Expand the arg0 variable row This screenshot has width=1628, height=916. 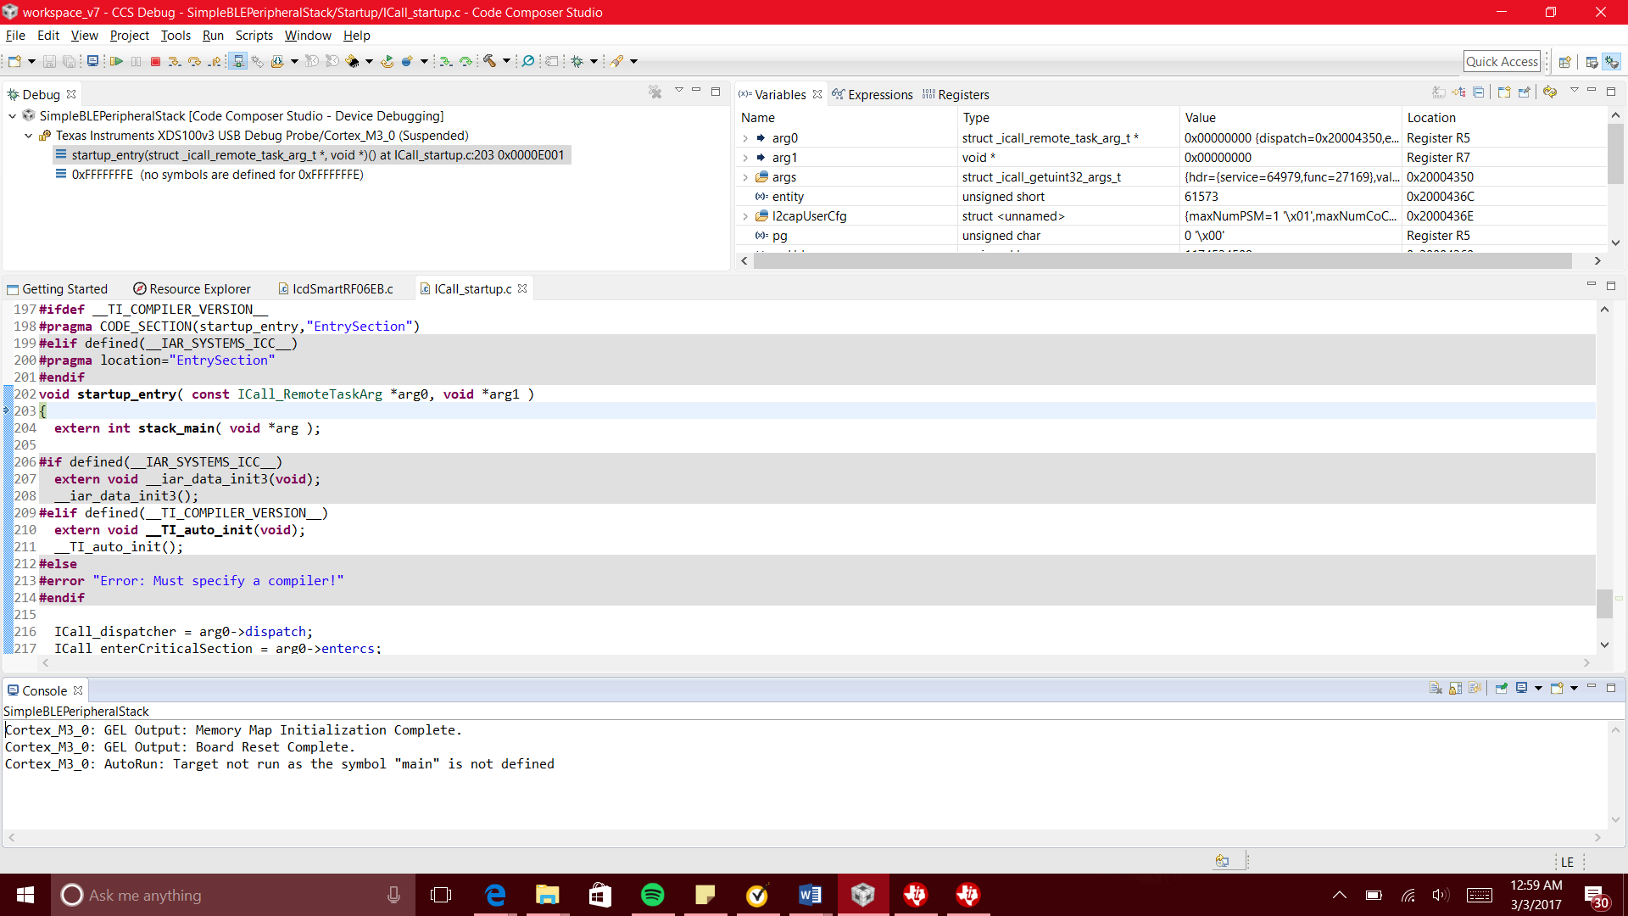click(745, 138)
